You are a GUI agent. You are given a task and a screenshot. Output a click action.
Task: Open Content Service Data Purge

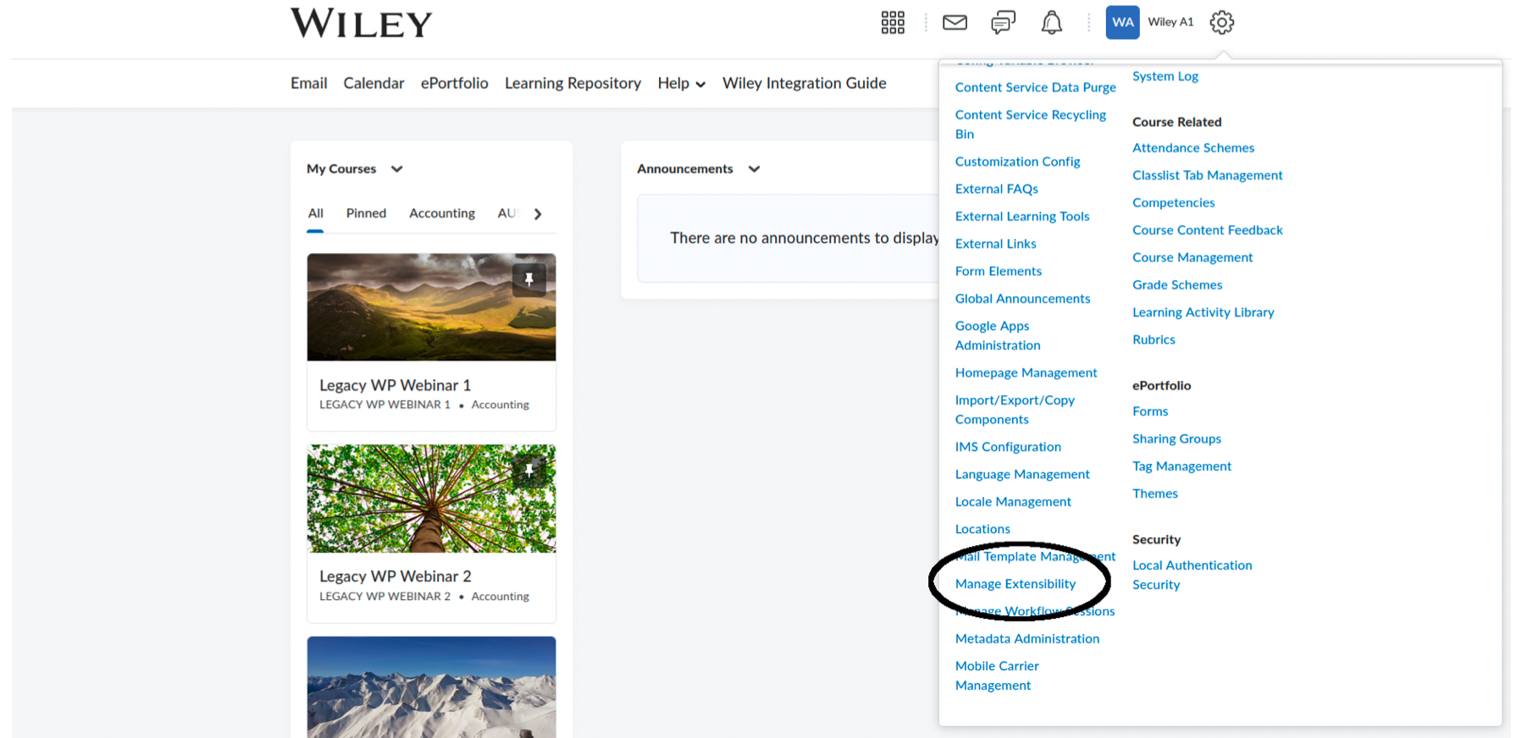click(x=1036, y=87)
